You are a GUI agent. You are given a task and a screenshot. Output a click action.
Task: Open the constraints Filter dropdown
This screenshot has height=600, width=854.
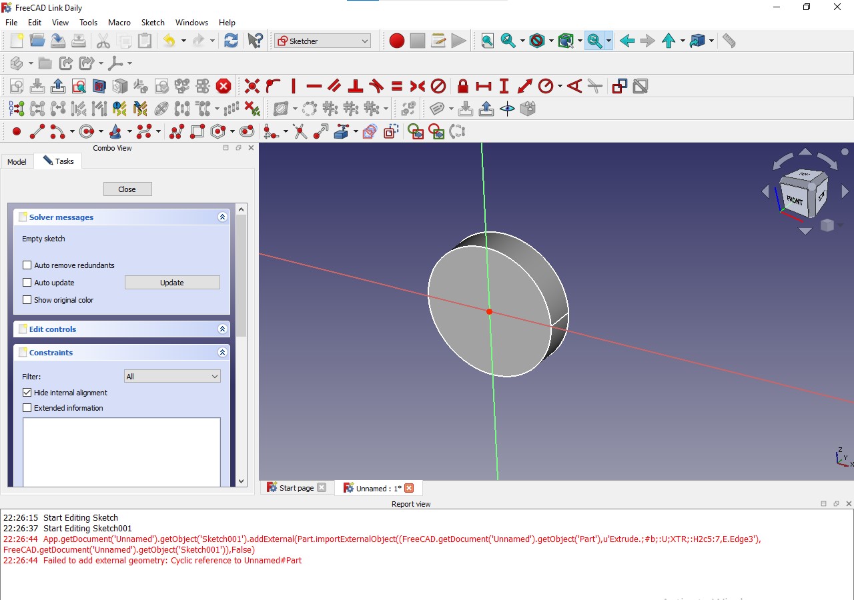pyautogui.click(x=171, y=376)
